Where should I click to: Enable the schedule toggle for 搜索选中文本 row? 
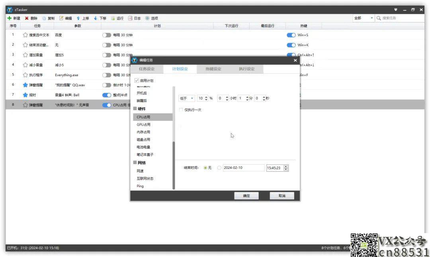[107, 35]
